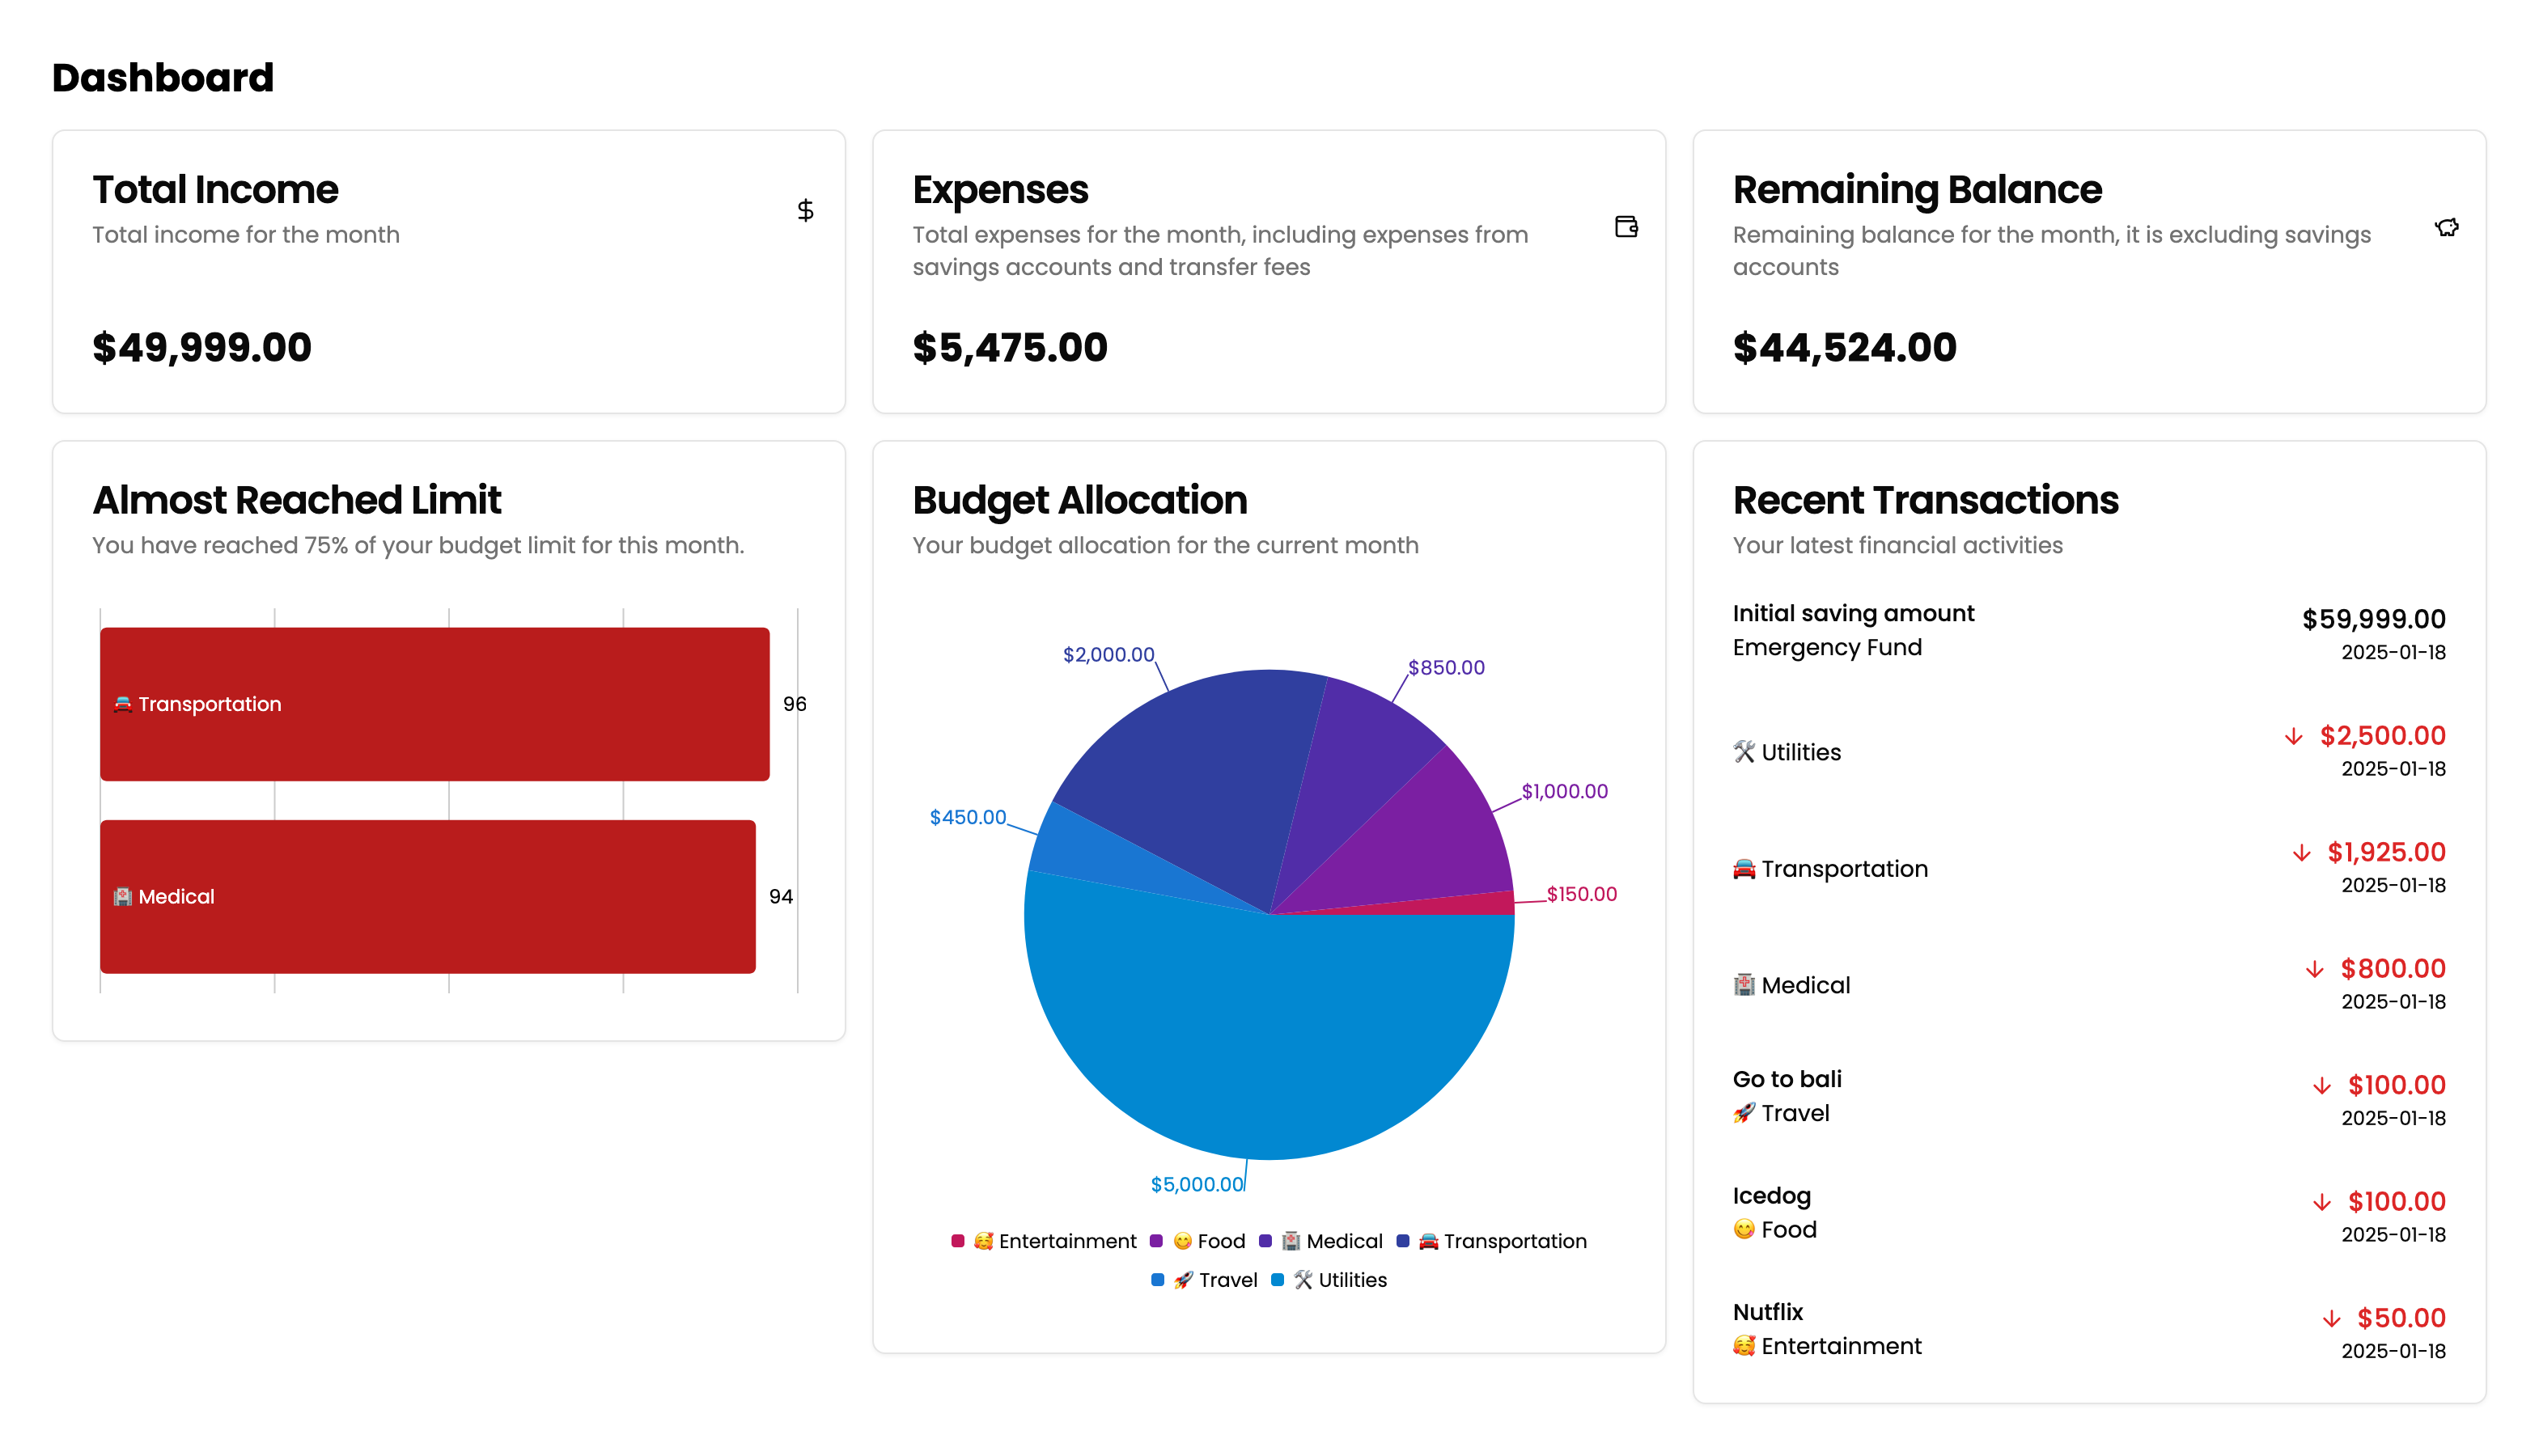Screen dimensions: 2539x1456
Task: Click the down arrow beside Icedog amount
Action: point(2322,1202)
